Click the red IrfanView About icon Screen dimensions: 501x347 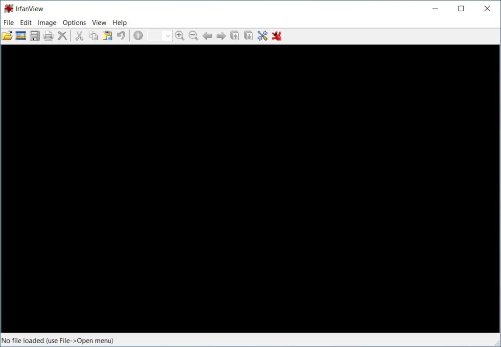[x=276, y=35]
